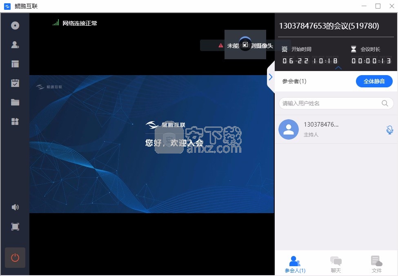
Task: Click the 参会者(1) label
Action: pyautogui.click(x=294, y=81)
